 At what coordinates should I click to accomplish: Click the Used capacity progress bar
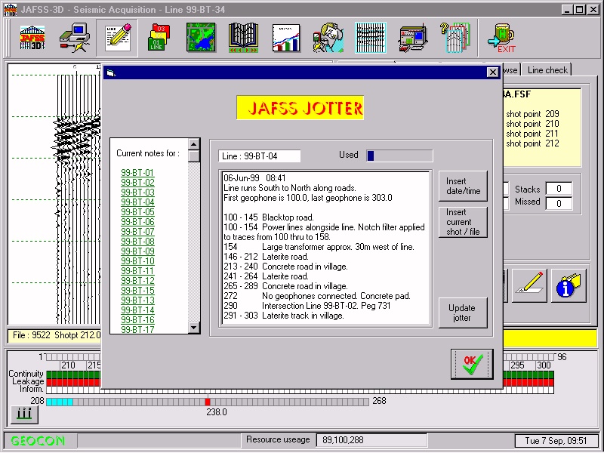coord(399,156)
